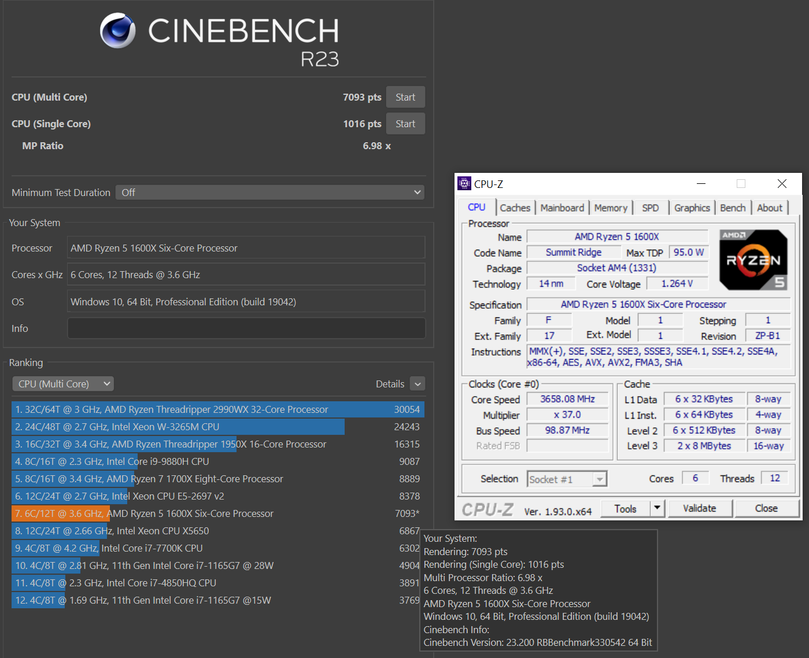This screenshot has height=658, width=809.
Task: Click the 7093 pts multi core score
Action: pyautogui.click(x=362, y=97)
